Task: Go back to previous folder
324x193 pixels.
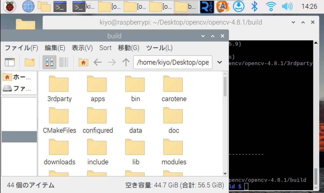Action: (x=97, y=63)
